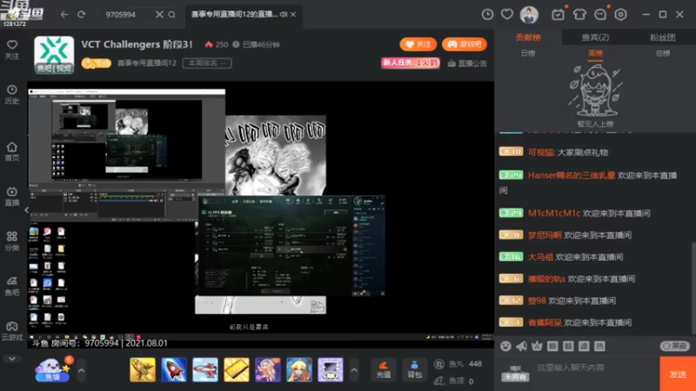Open 直播 live section in the sidebar
Viewport: 696px width, 391px height.
pyautogui.click(x=12, y=196)
